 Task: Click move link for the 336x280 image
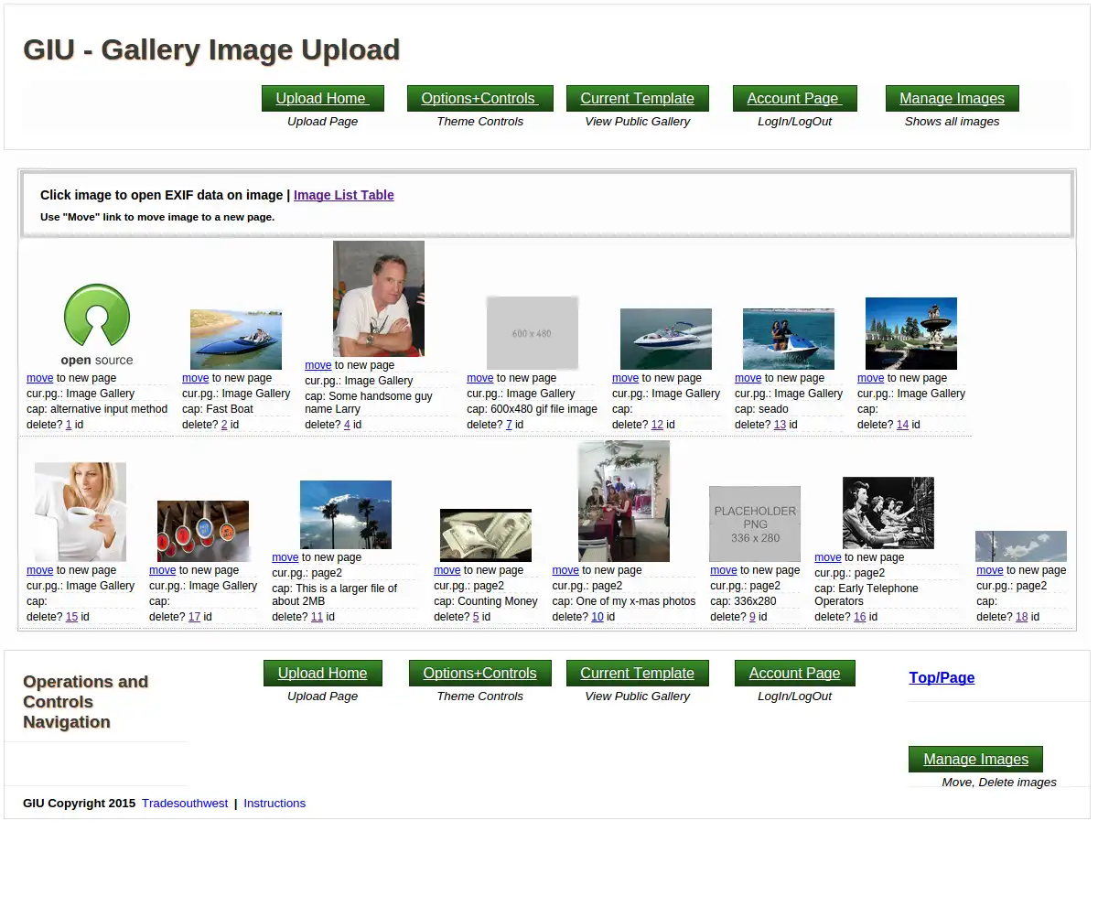[724, 570]
